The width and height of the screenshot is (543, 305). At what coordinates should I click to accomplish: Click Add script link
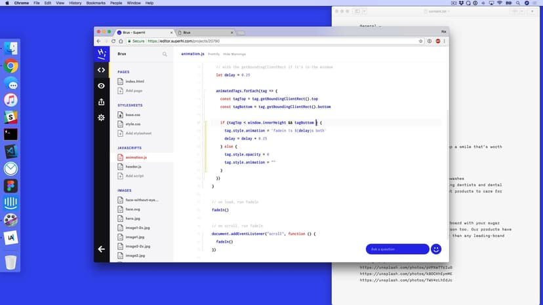point(134,176)
